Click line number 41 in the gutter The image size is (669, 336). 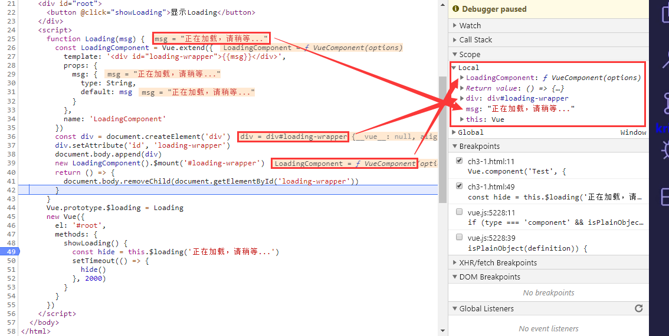[11, 181]
